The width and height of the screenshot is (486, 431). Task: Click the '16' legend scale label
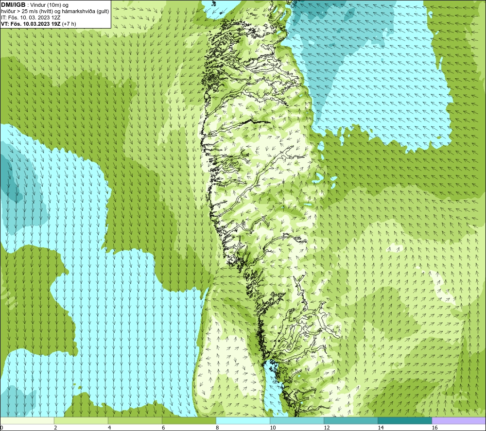point(434,428)
